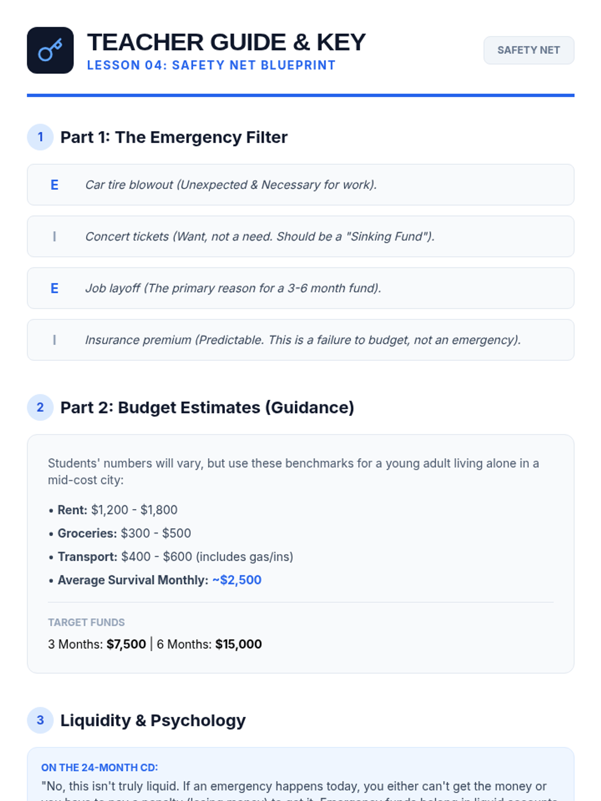
Task: Click the Part 2: Budget Estimates heading
Action: point(207,408)
